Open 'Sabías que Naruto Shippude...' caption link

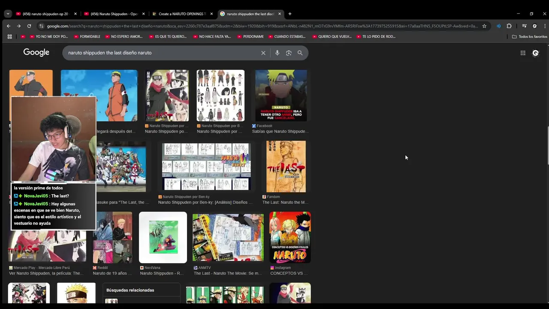[280, 131]
